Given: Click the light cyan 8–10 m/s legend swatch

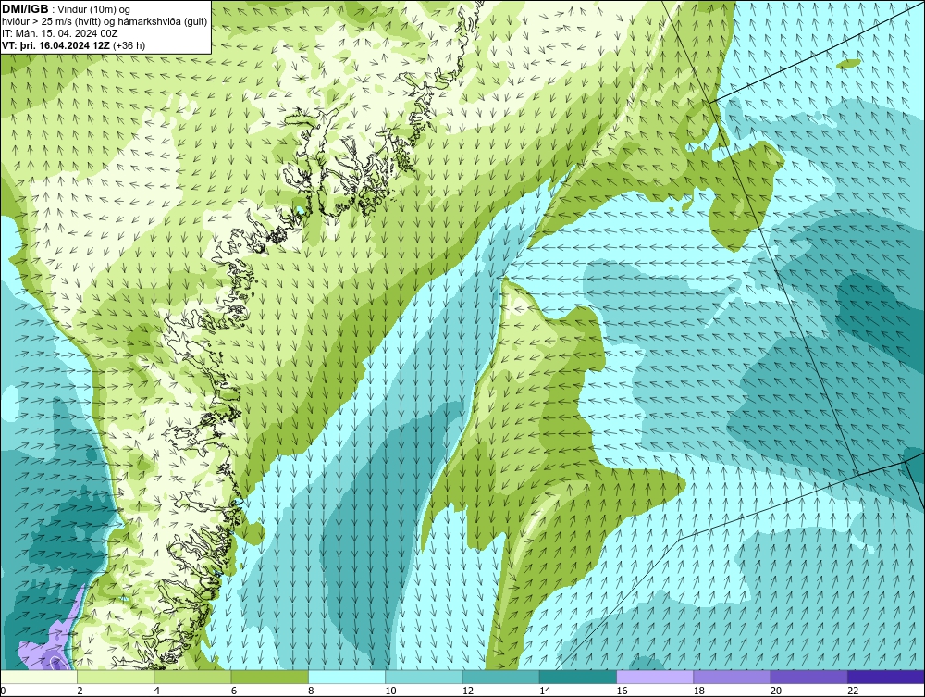Looking at the screenshot, I should (347, 677).
